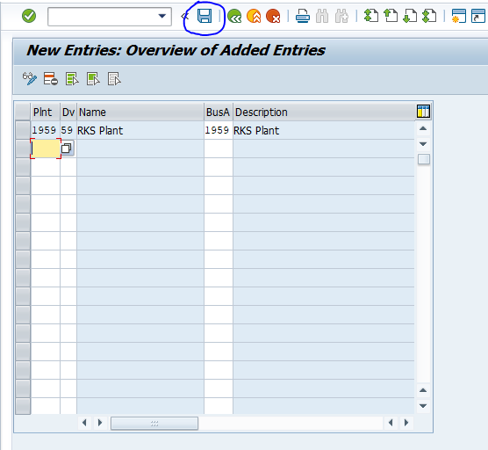488x450 pixels.
Task: Click the Find binoculars icon
Action: pyautogui.click(x=322, y=16)
